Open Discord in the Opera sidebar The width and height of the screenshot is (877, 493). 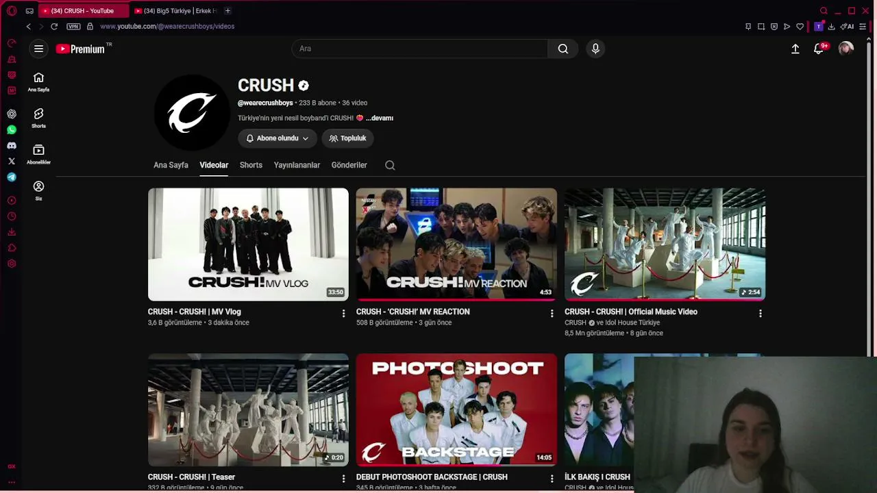[12, 145]
